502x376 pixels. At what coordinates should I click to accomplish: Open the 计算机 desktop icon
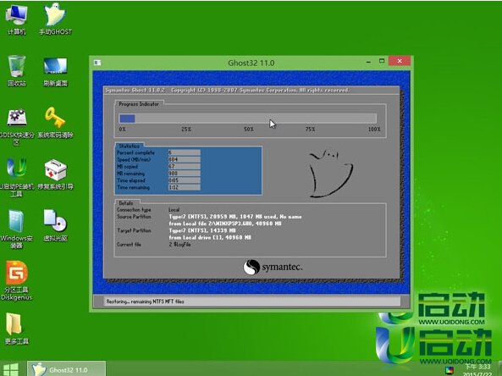(x=16, y=19)
